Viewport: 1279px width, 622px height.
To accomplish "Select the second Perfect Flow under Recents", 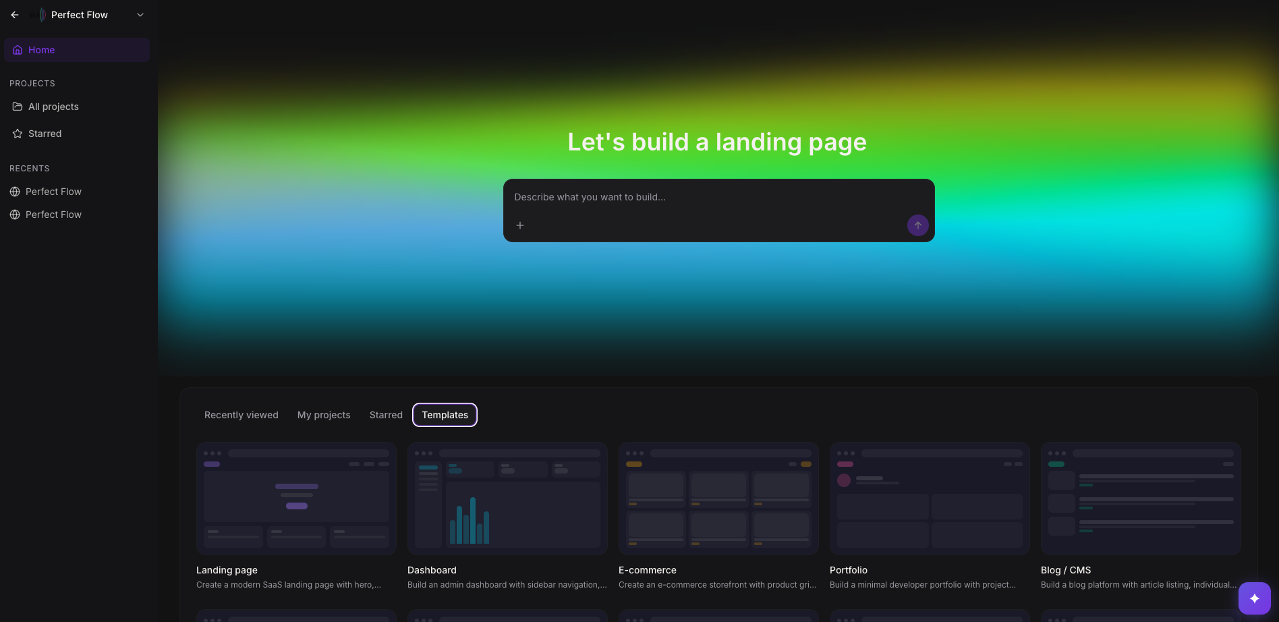I will point(53,214).
